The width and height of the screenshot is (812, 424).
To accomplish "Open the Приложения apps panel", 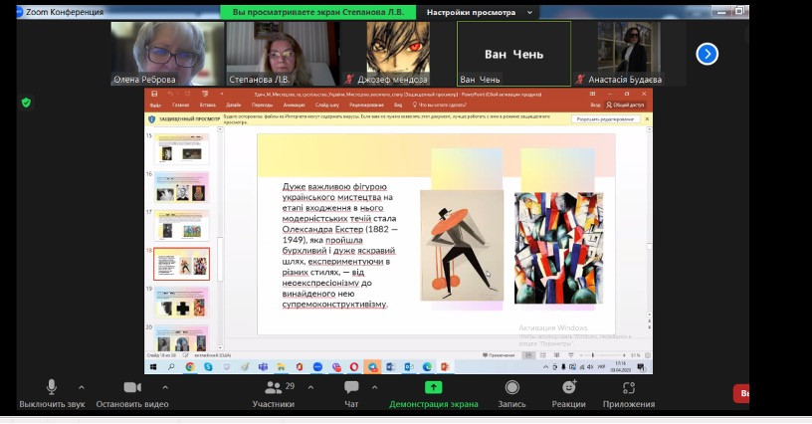I will coord(629,388).
